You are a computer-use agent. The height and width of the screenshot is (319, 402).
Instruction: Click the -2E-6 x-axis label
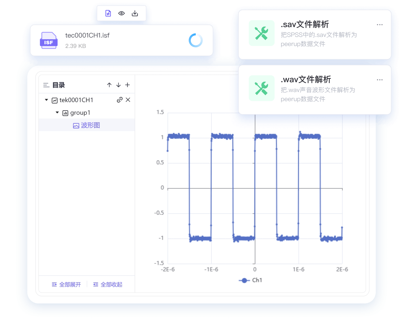[x=168, y=269]
